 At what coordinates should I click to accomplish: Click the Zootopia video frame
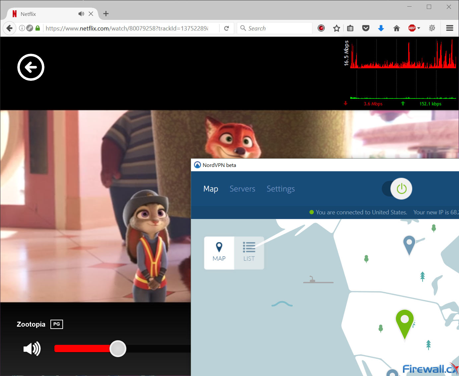coord(96,206)
